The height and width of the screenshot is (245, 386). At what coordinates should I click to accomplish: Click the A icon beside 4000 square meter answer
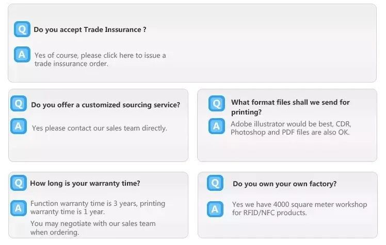(x=215, y=208)
